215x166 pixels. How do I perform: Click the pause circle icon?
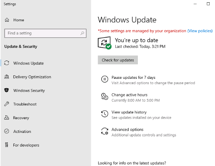[x=105, y=79]
